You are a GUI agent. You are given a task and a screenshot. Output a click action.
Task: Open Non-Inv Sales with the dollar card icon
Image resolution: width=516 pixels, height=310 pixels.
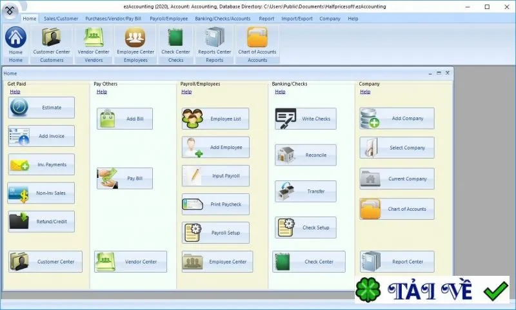41,193
